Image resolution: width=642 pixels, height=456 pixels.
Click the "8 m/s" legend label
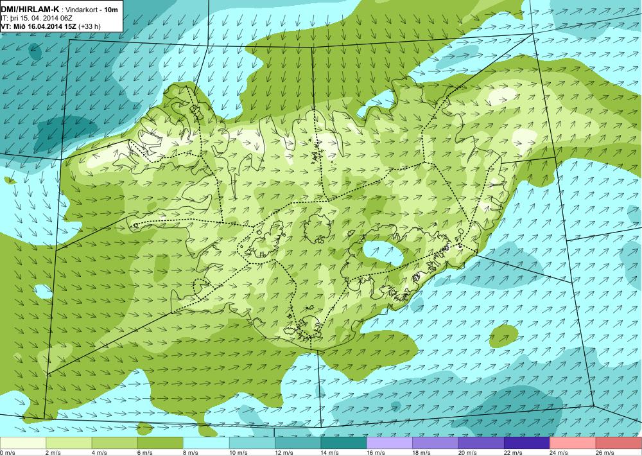[191, 453]
